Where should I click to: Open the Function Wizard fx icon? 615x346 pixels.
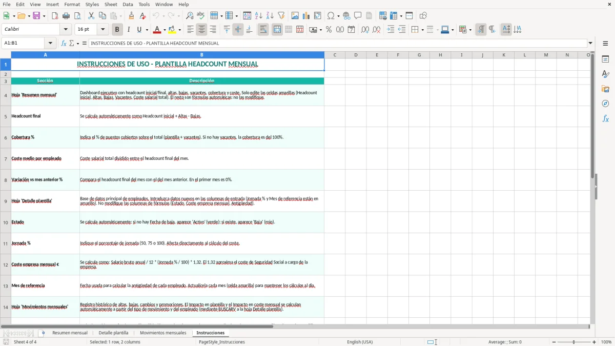[x=64, y=43]
